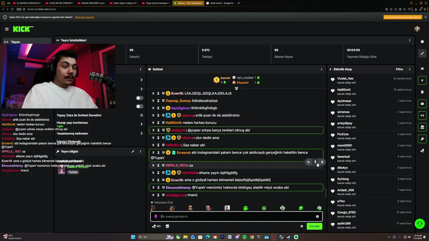Click the ban shield icon on ismailgunes's message

(x=163, y=195)
